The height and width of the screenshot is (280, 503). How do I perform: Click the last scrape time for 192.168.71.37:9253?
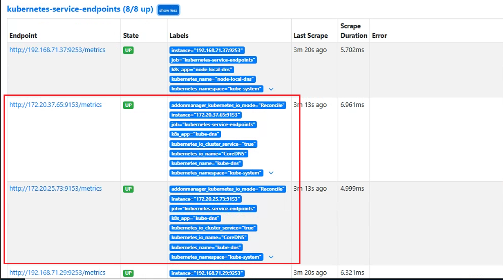310,50
